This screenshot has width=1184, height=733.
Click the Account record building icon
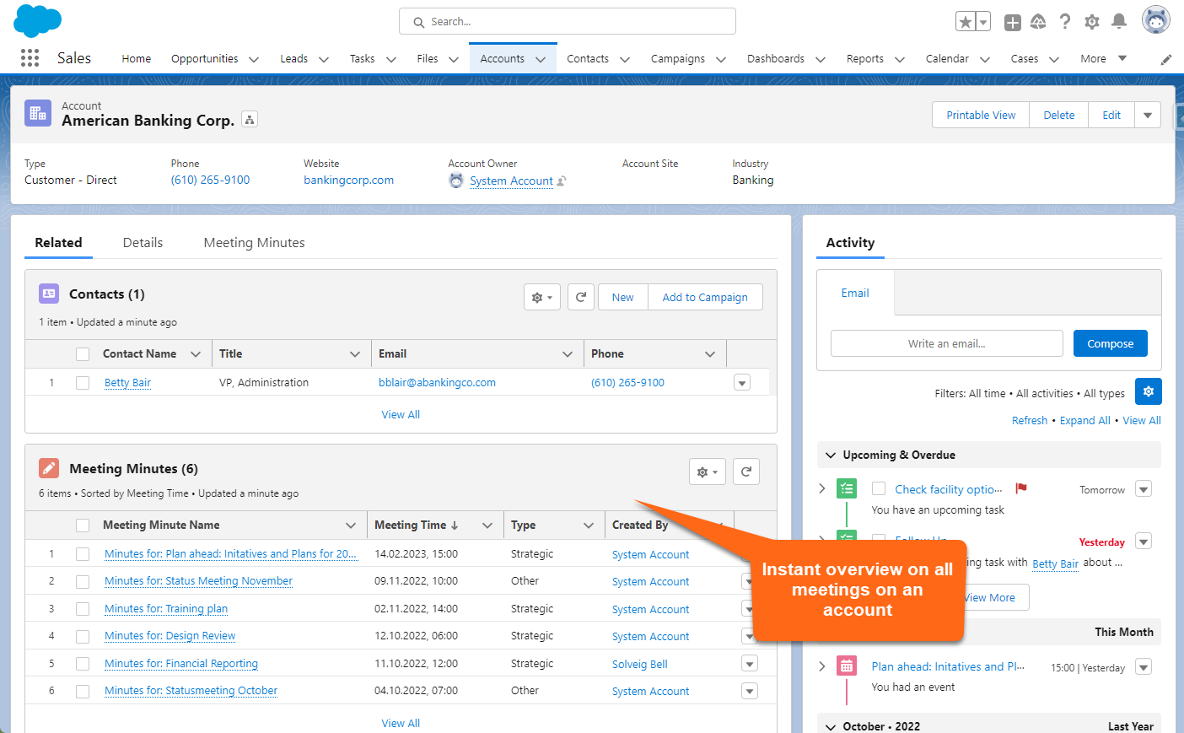coord(38,112)
